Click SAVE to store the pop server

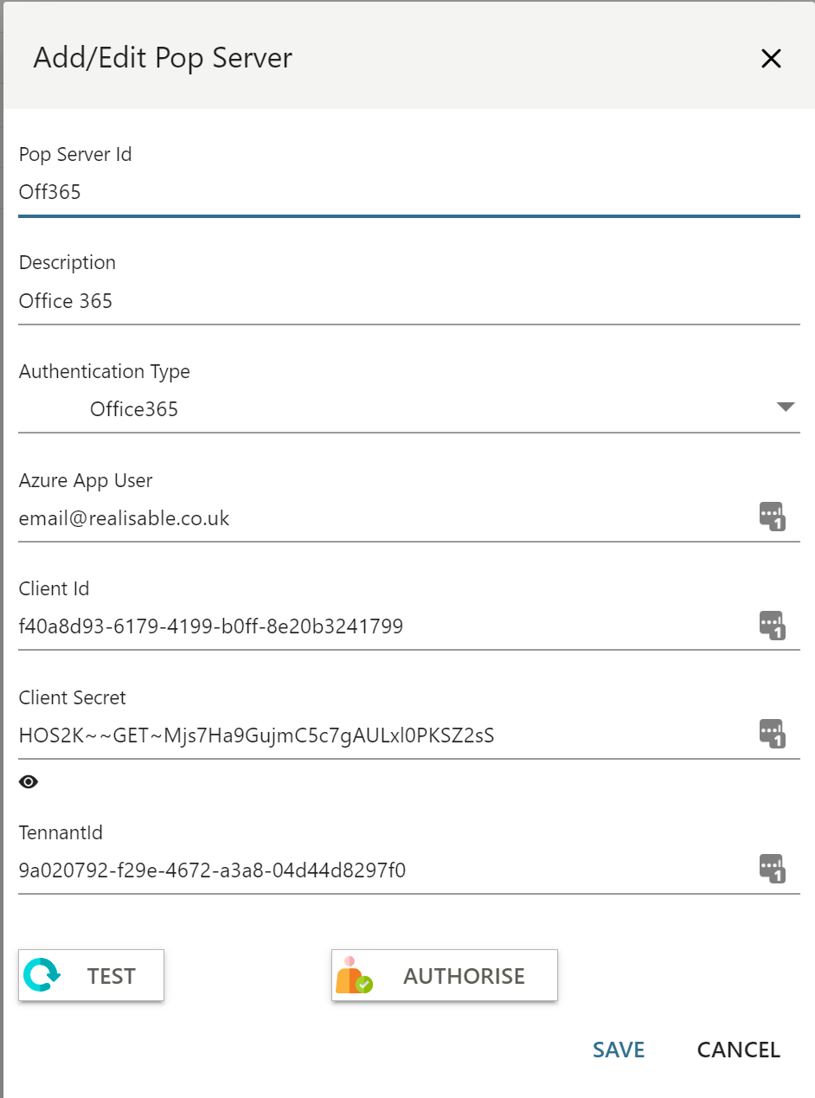(619, 1050)
